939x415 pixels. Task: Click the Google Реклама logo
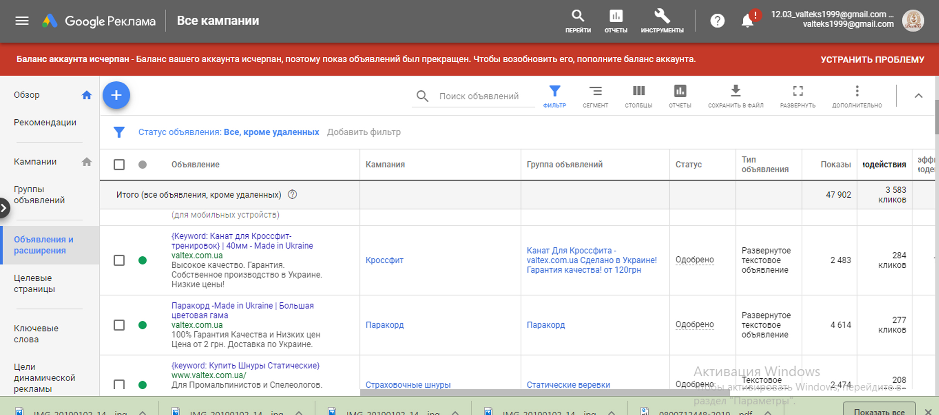pos(99,21)
